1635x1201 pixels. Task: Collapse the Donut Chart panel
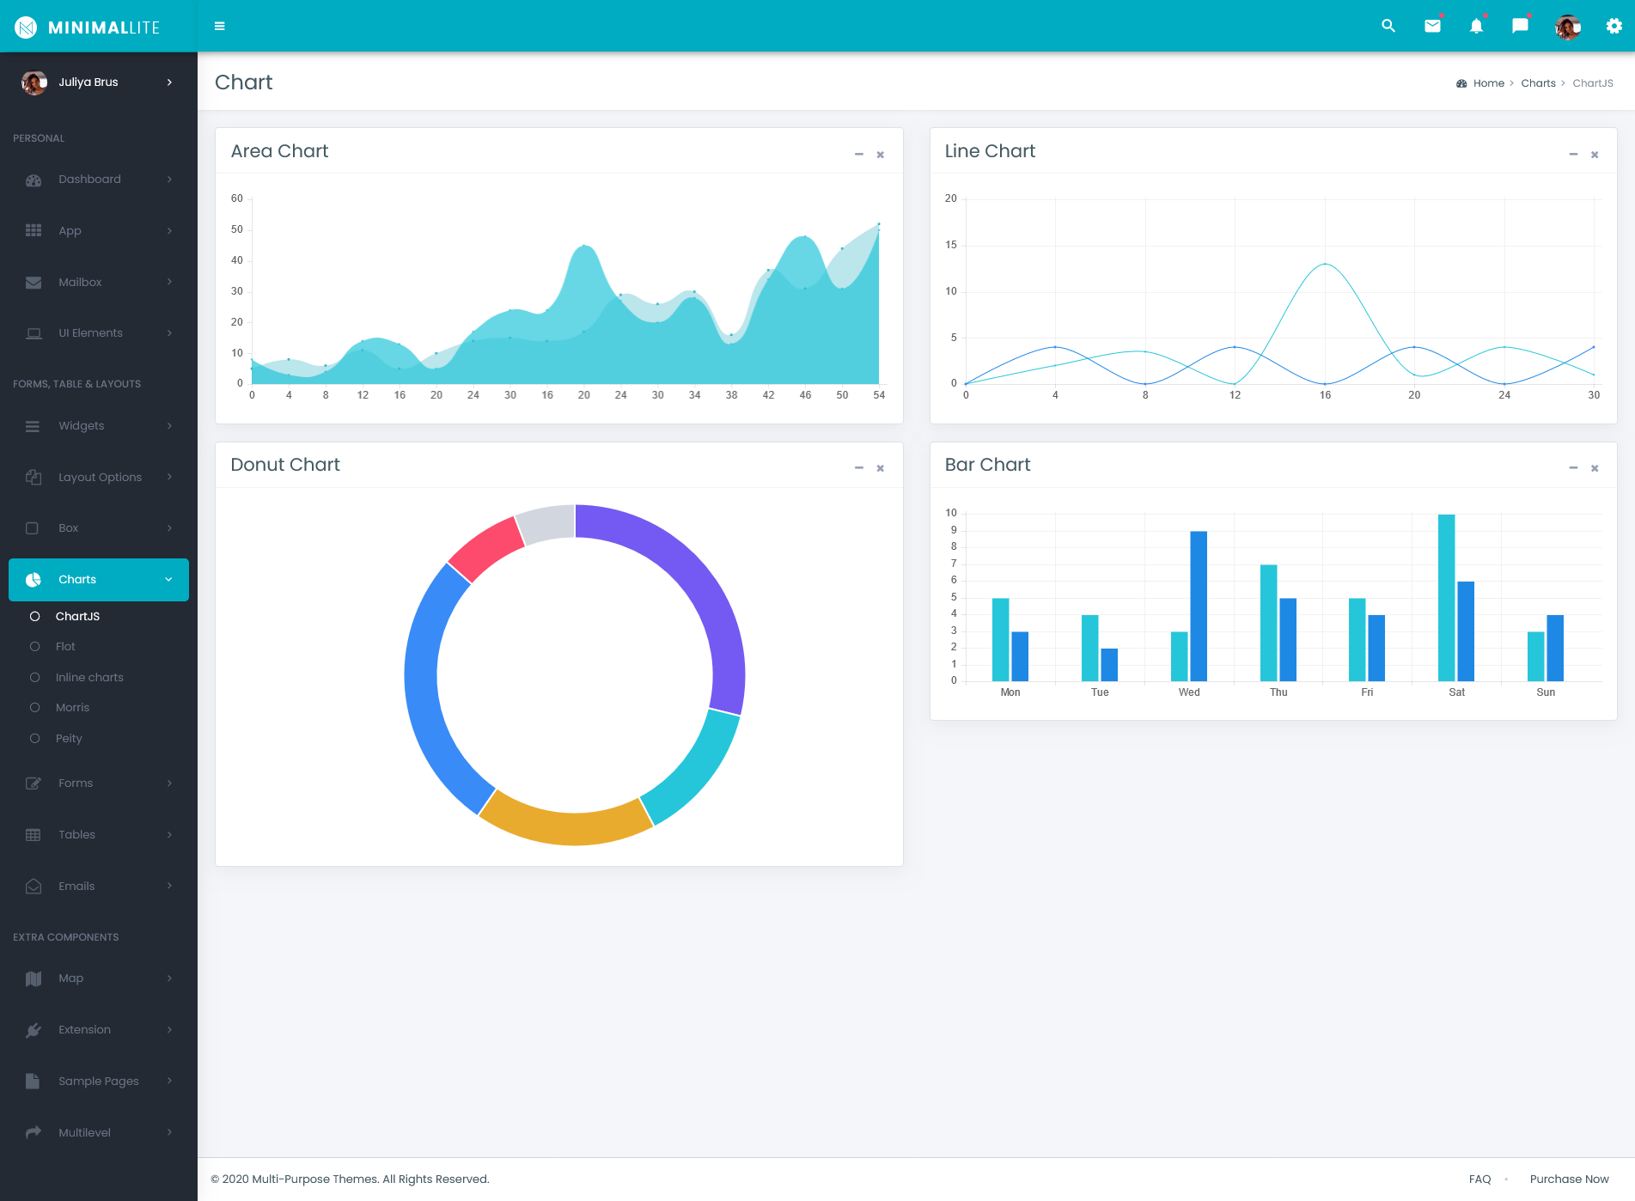click(858, 468)
